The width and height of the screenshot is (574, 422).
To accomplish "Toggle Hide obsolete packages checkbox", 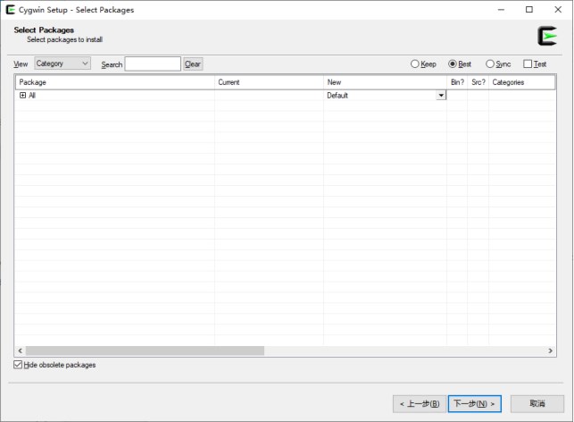I will click(54, 365).
